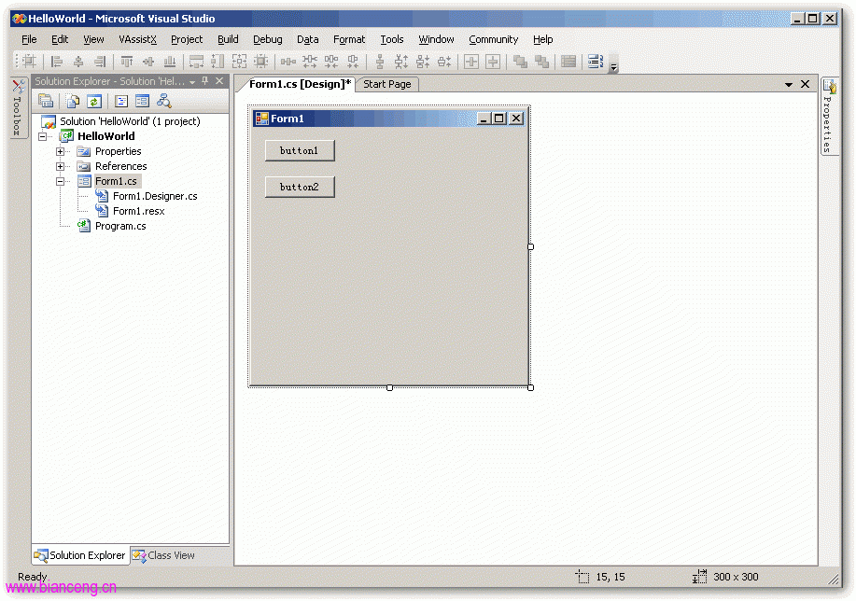Open Properties icon in Solution Explorer toolbar
Screen dimensions: 856x601
46,101
